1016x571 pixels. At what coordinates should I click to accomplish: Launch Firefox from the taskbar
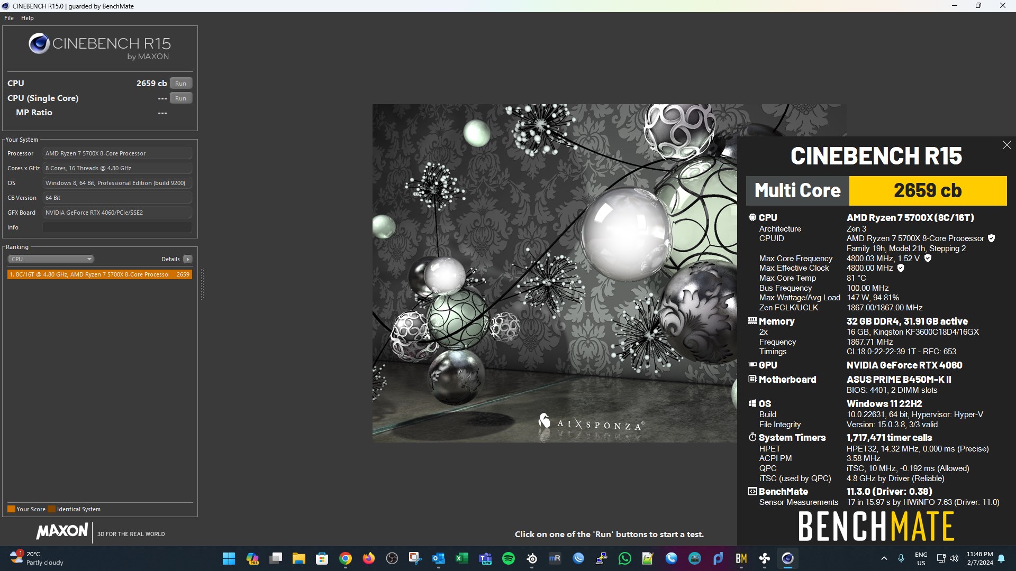369,558
